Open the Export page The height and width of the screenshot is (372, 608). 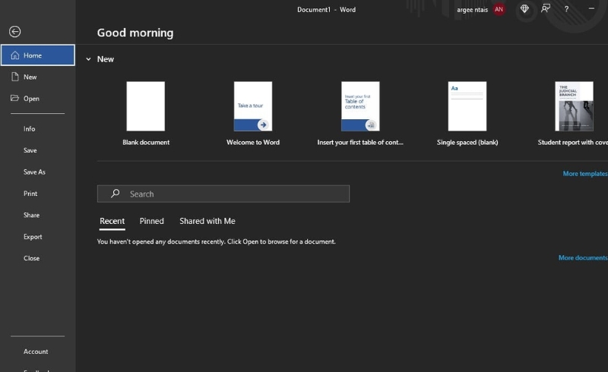coord(33,237)
